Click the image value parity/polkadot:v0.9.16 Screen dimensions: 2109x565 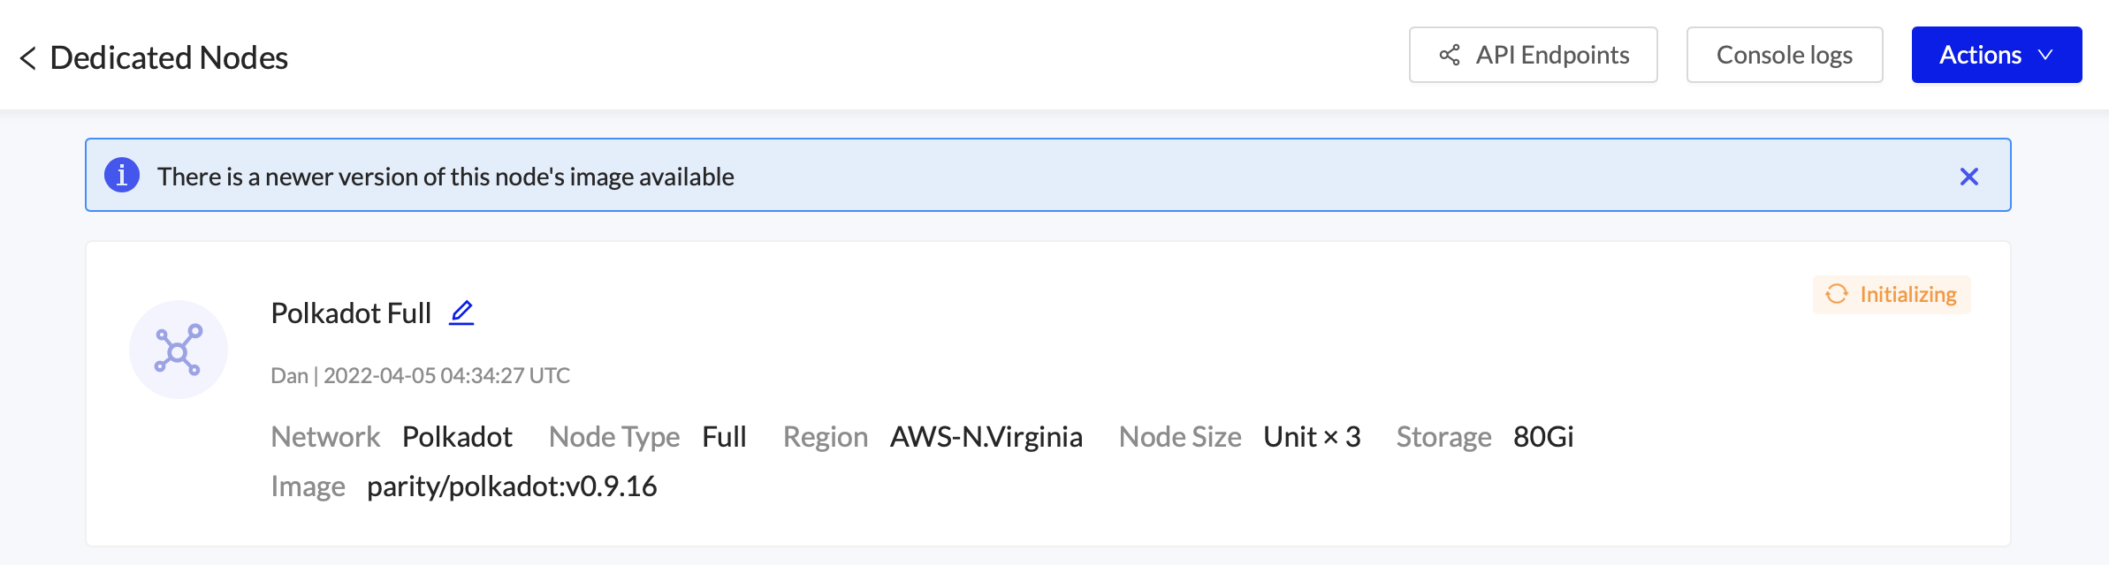click(x=512, y=486)
